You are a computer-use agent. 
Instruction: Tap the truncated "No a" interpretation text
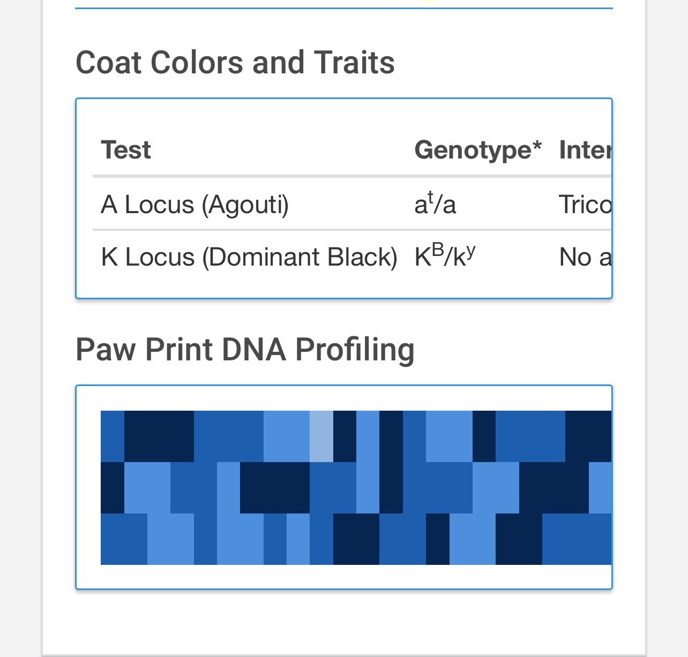(x=585, y=258)
